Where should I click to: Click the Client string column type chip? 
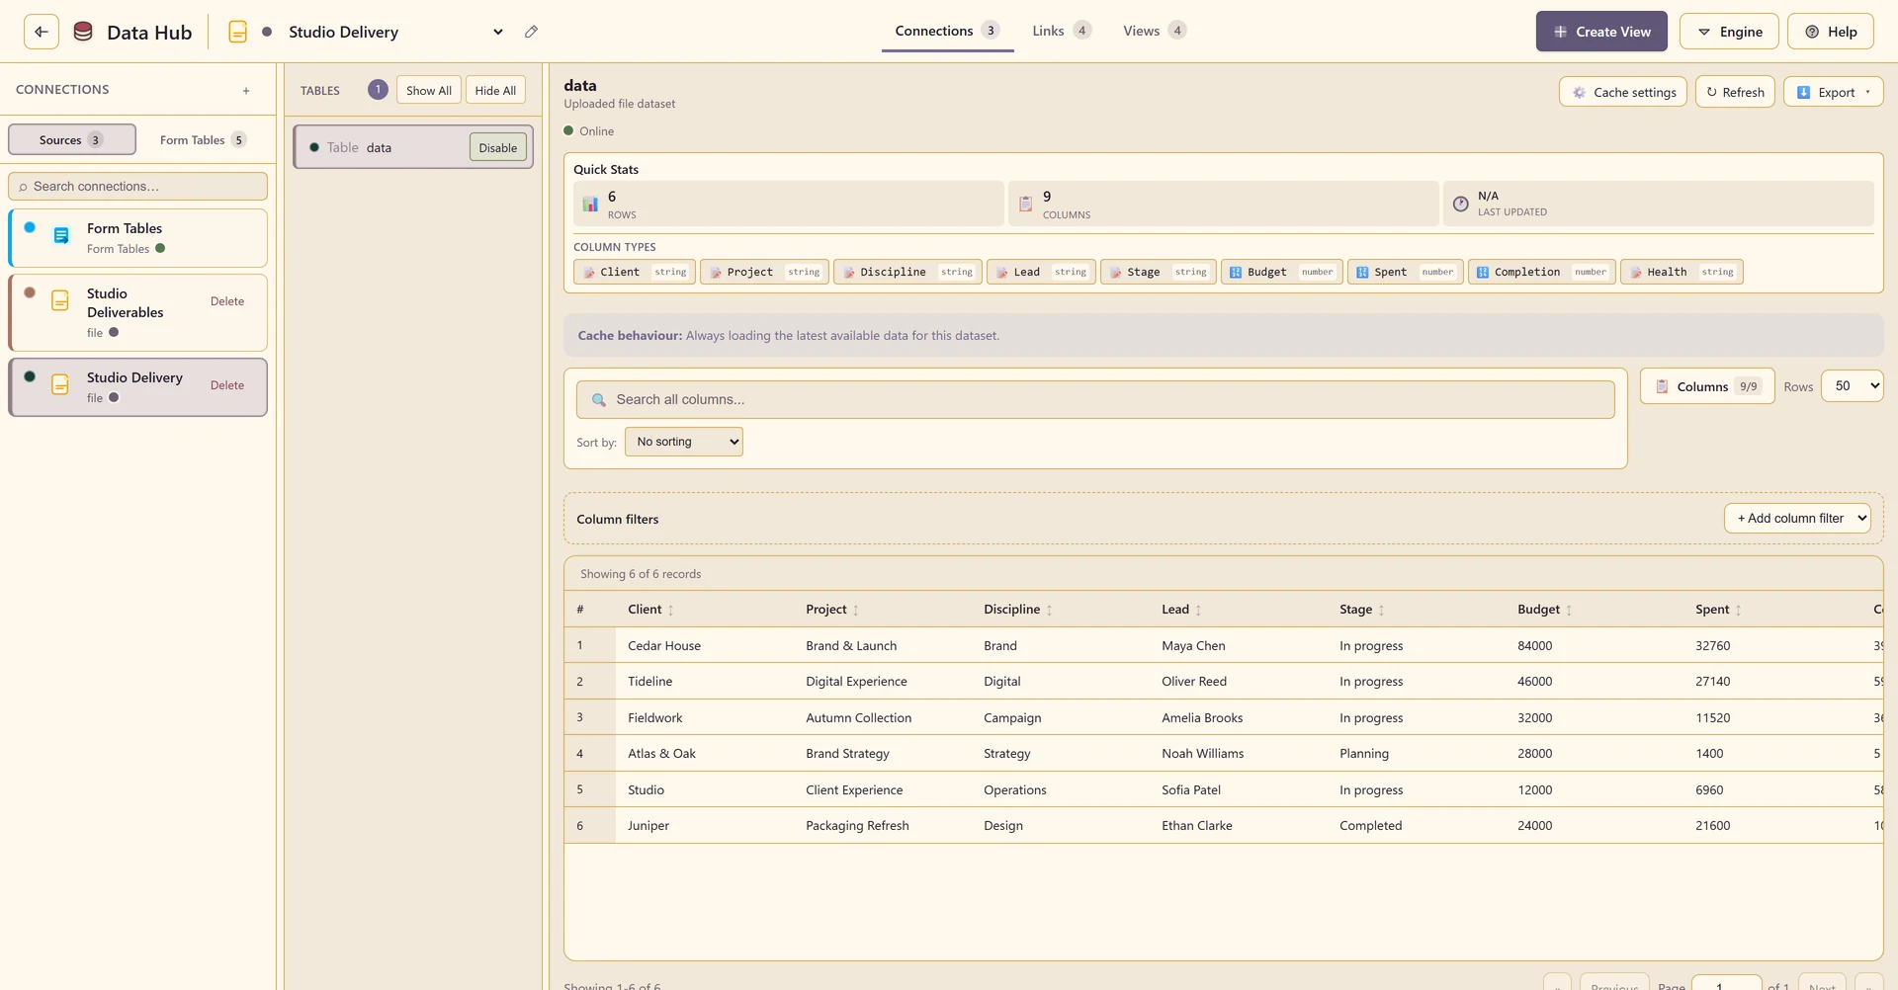(x=635, y=272)
